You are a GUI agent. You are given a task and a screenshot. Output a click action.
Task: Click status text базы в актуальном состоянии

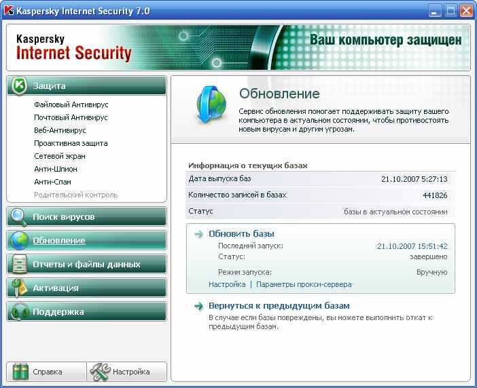tap(395, 212)
